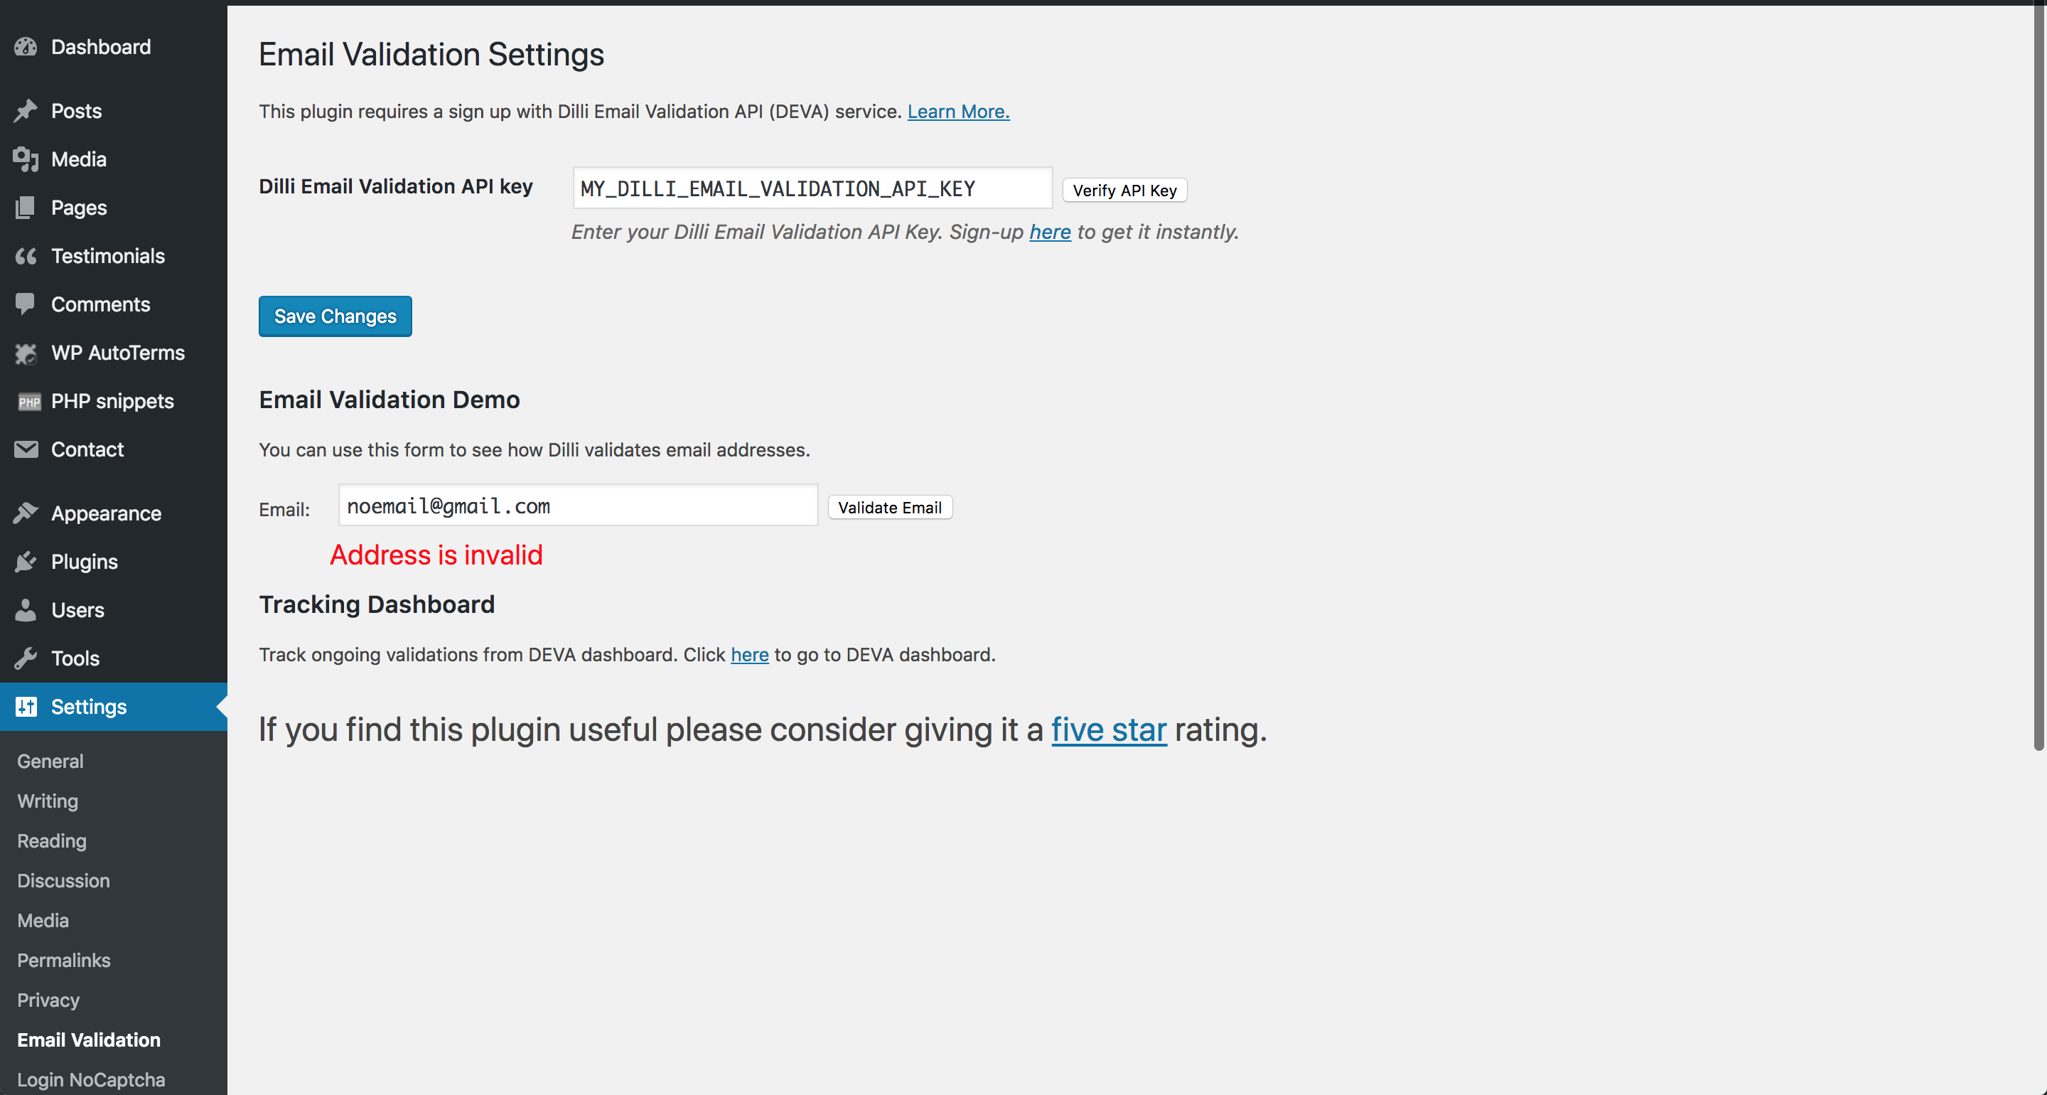Click the Media library icon in sidebar
Screen dimensions: 2047x1095
26,159
